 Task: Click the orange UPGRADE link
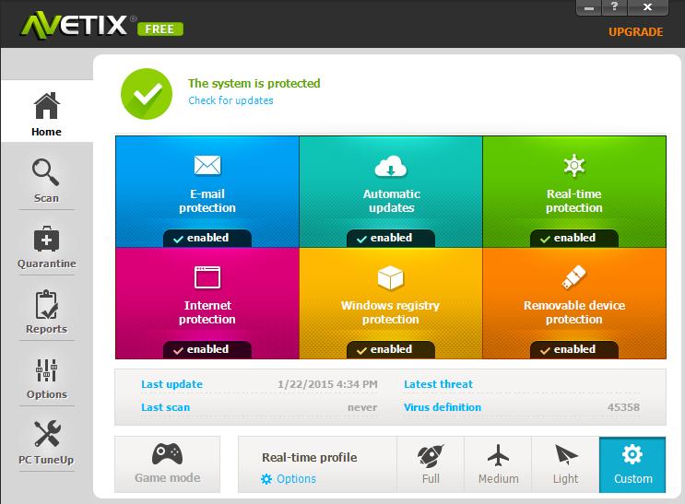click(x=635, y=32)
